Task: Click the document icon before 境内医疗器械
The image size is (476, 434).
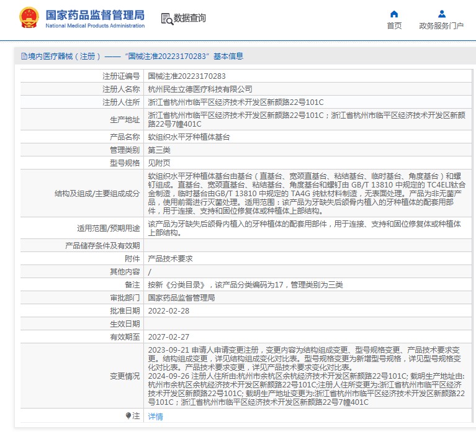Action: click(x=24, y=56)
